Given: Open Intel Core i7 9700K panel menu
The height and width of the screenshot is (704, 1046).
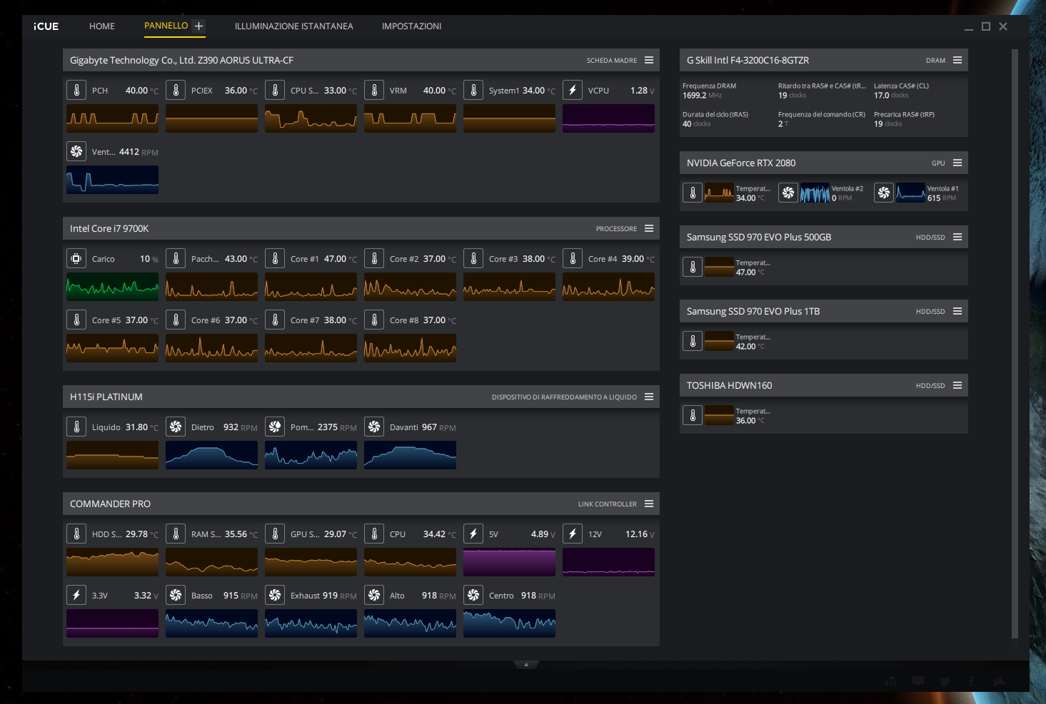Looking at the screenshot, I should 649,228.
